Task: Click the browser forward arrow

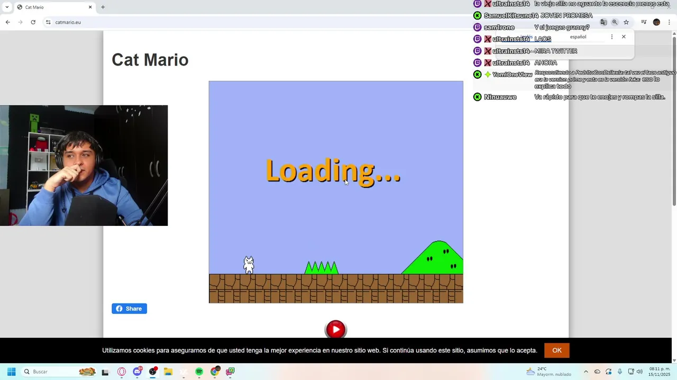Action: (20, 22)
